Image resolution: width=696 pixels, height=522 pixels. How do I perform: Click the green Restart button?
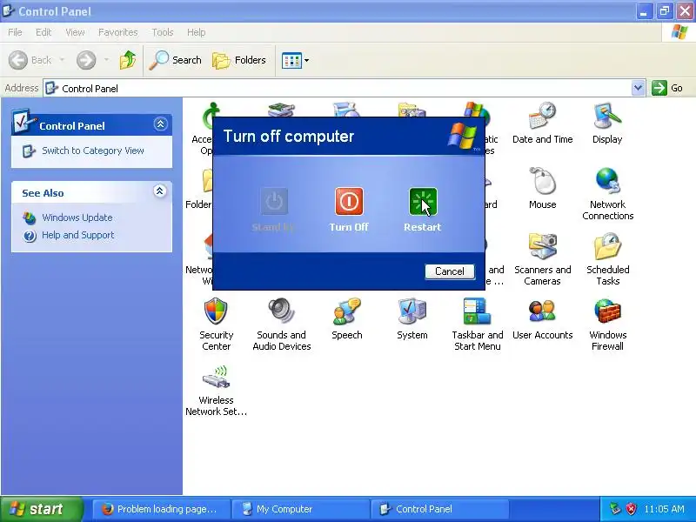pos(423,201)
